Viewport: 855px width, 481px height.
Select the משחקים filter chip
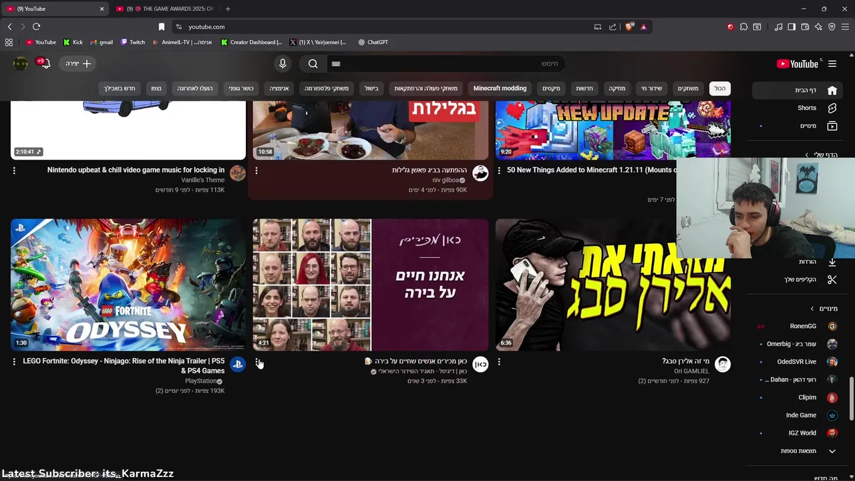[688, 88]
